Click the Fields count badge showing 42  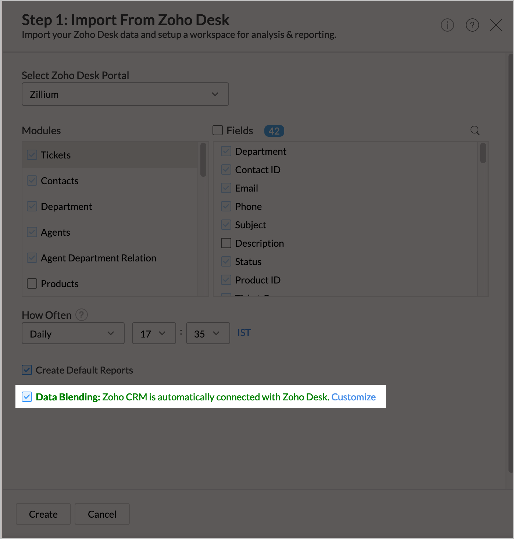(274, 131)
